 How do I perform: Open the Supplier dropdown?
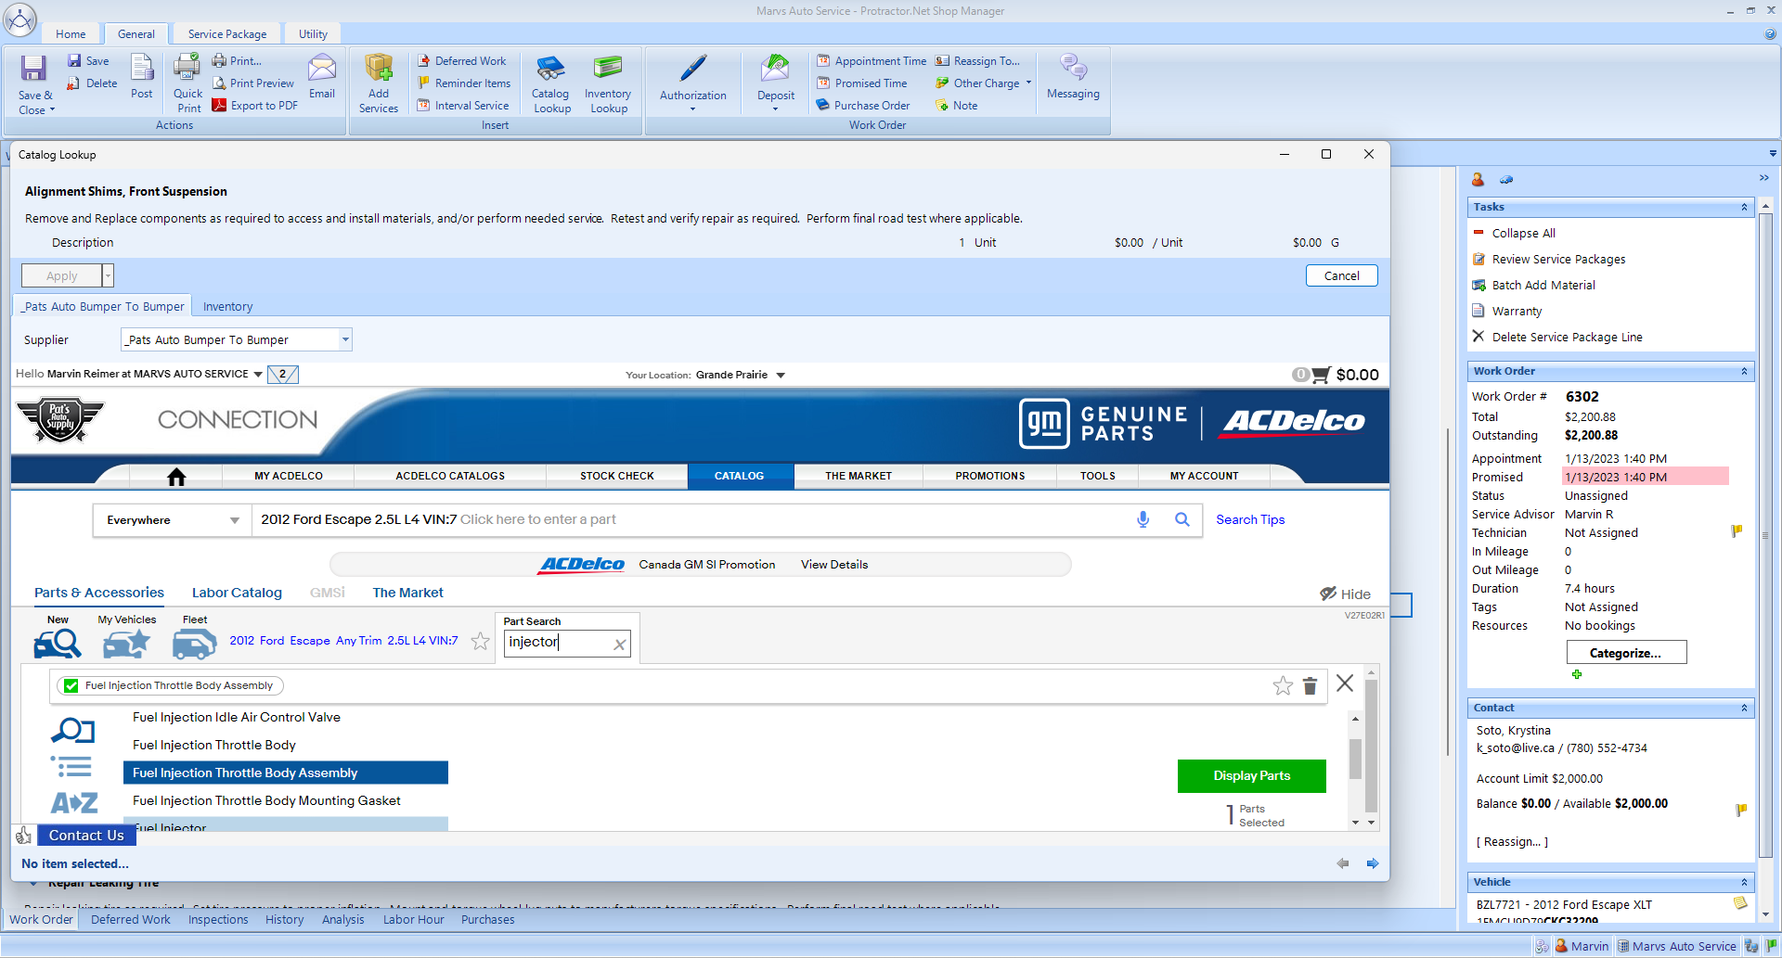(x=344, y=339)
